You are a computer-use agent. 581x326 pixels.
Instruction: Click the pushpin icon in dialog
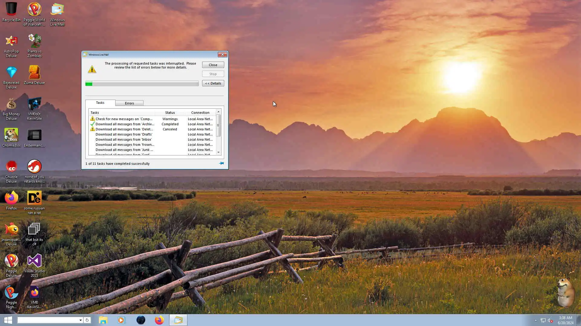tap(222, 163)
